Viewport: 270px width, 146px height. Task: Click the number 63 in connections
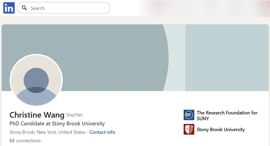(12, 141)
